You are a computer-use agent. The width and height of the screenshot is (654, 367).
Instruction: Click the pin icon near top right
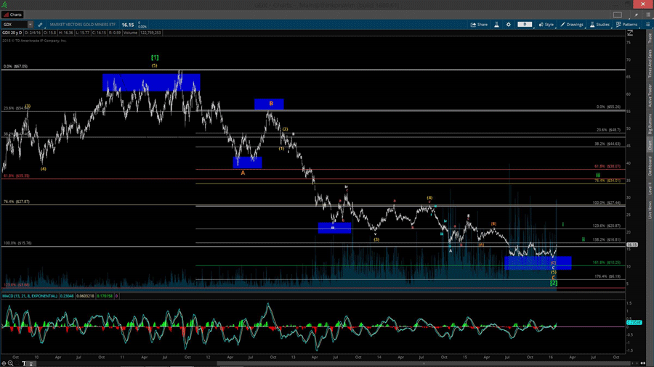tap(637, 15)
